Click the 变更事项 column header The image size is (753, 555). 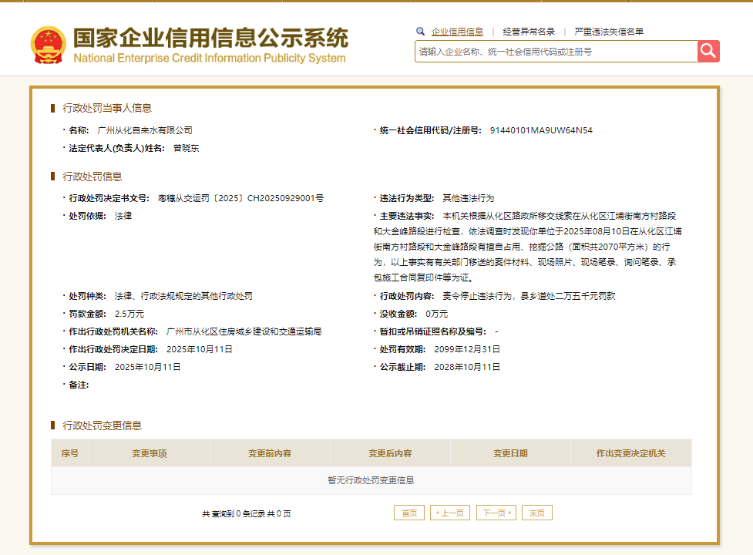click(150, 453)
